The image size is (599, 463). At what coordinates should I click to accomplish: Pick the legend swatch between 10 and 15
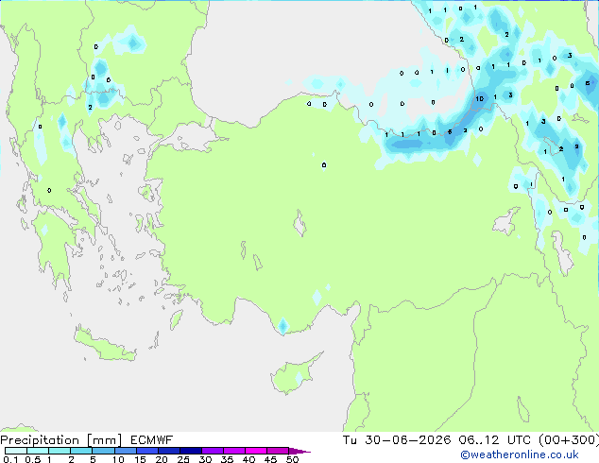[x=125, y=451]
